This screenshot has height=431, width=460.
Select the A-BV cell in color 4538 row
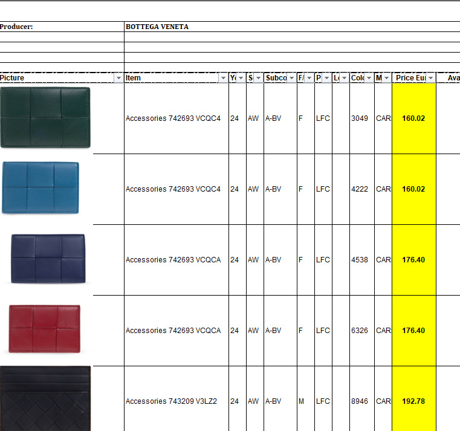[280, 260]
